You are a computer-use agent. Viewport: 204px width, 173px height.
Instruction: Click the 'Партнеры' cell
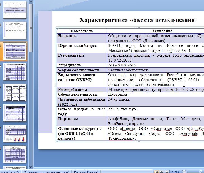[82, 121]
